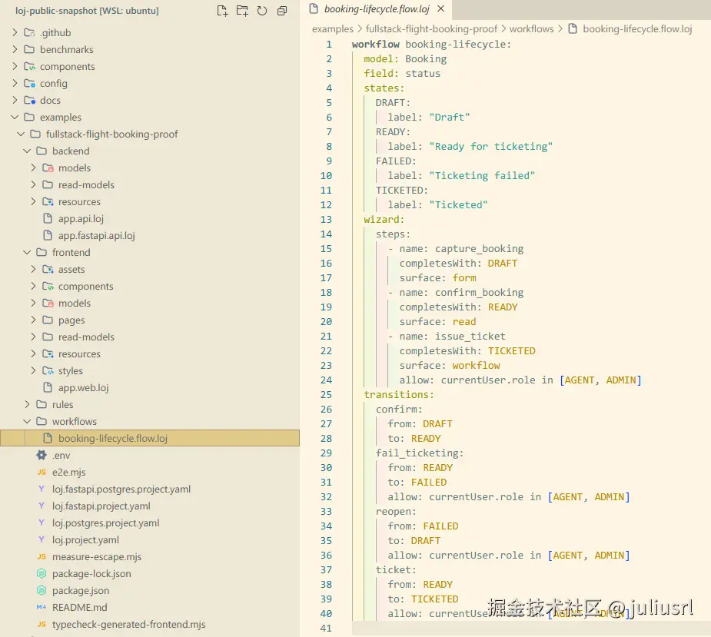Collapse the examples folder chevron

tap(15, 117)
